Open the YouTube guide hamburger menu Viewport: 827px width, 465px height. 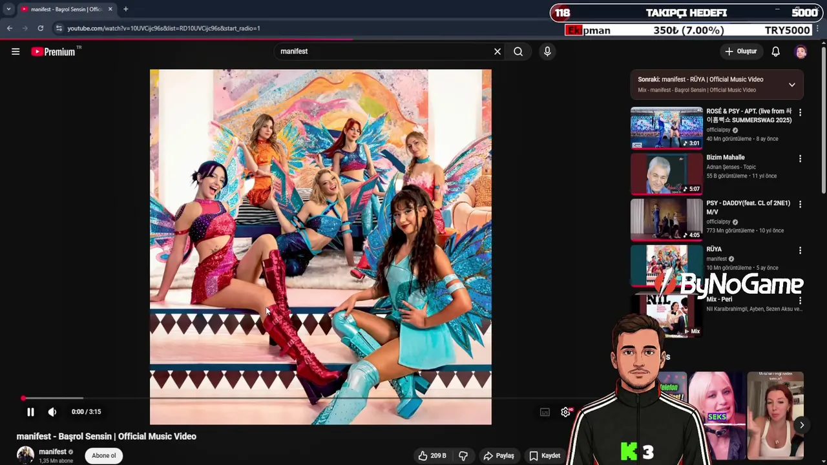(x=16, y=52)
